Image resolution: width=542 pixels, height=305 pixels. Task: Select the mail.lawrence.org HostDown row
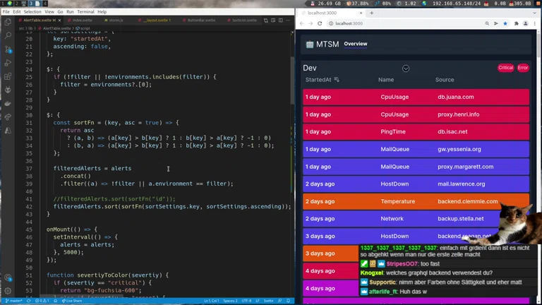coord(416,184)
